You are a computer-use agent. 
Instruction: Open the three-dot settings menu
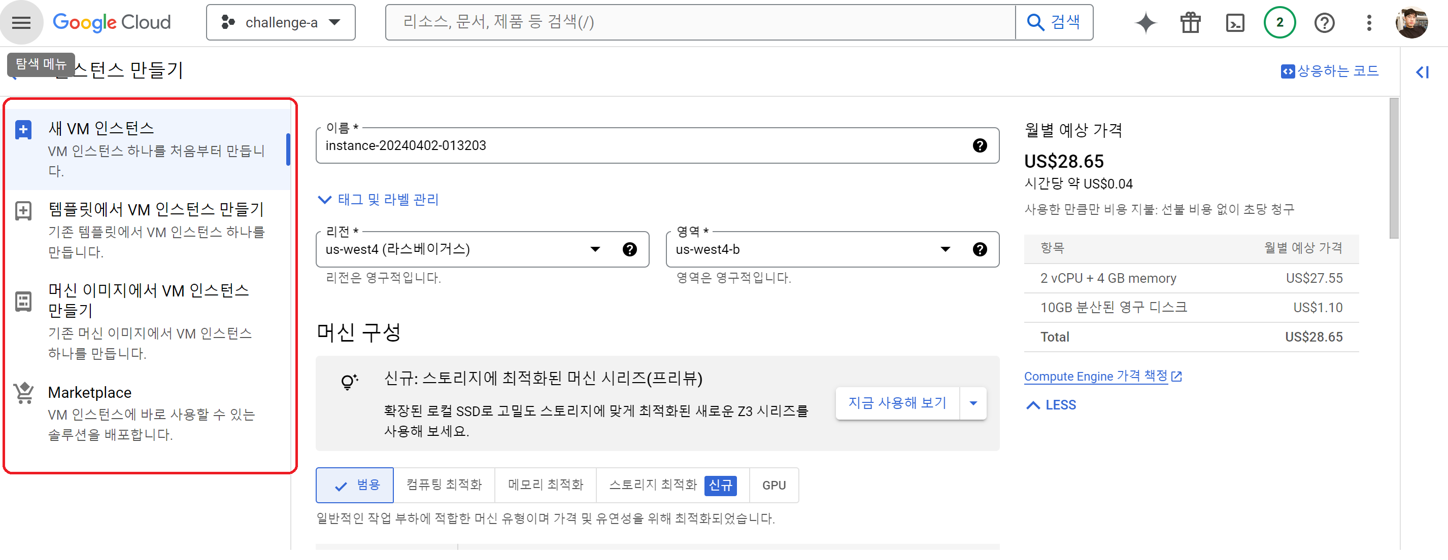pos(1369,23)
